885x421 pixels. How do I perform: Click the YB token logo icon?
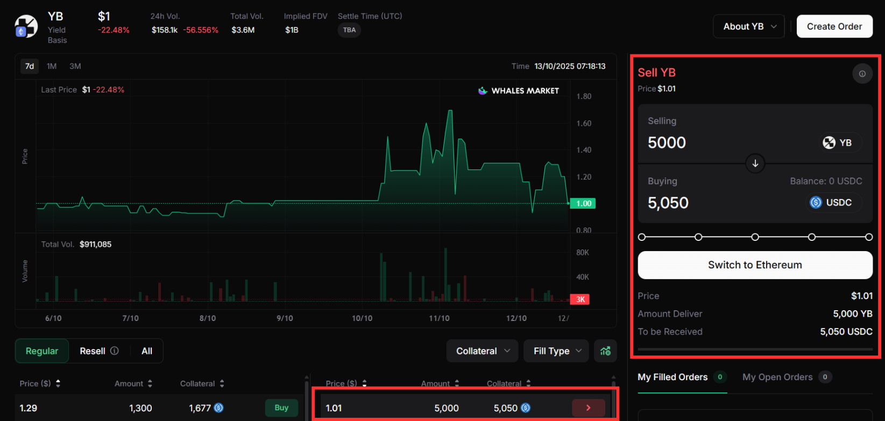click(x=26, y=26)
